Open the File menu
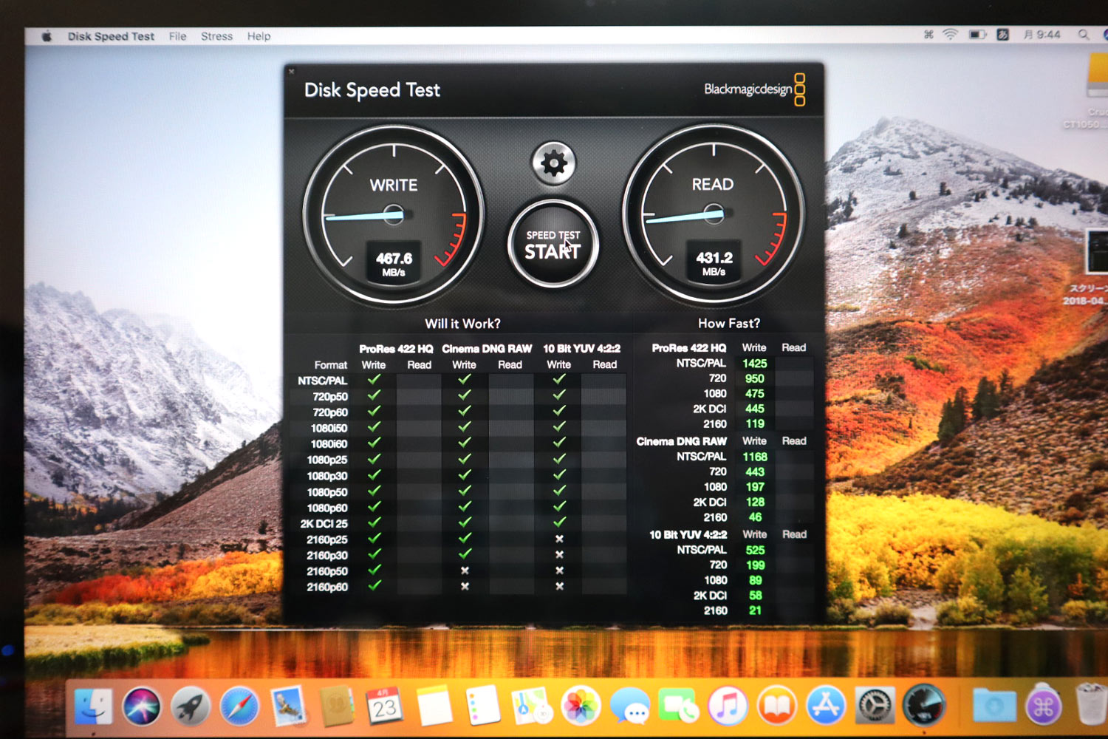 (177, 36)
